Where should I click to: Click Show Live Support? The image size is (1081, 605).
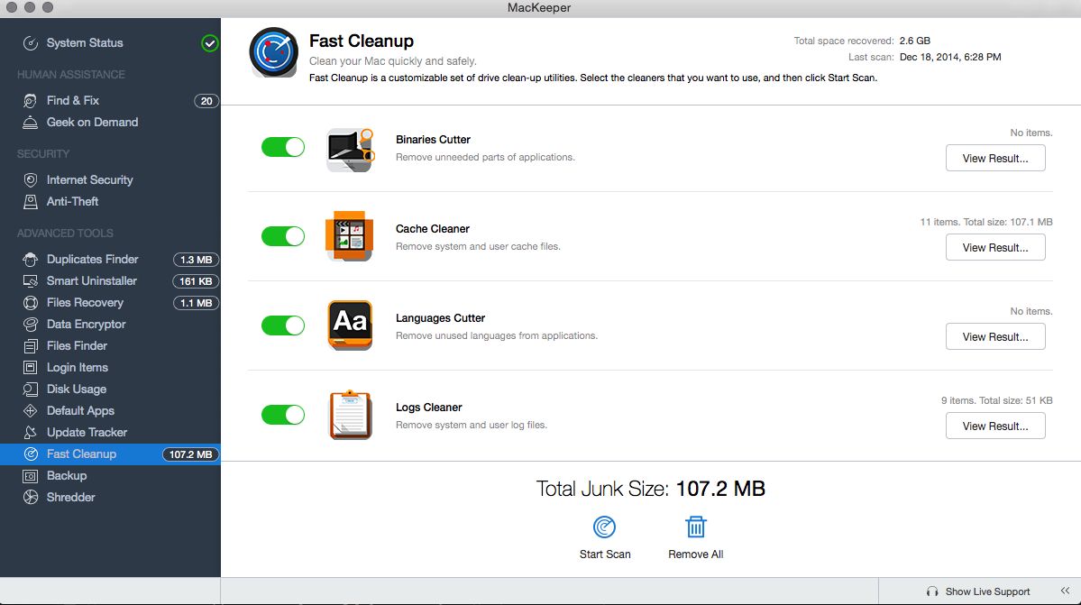click(x=987, y=591)
